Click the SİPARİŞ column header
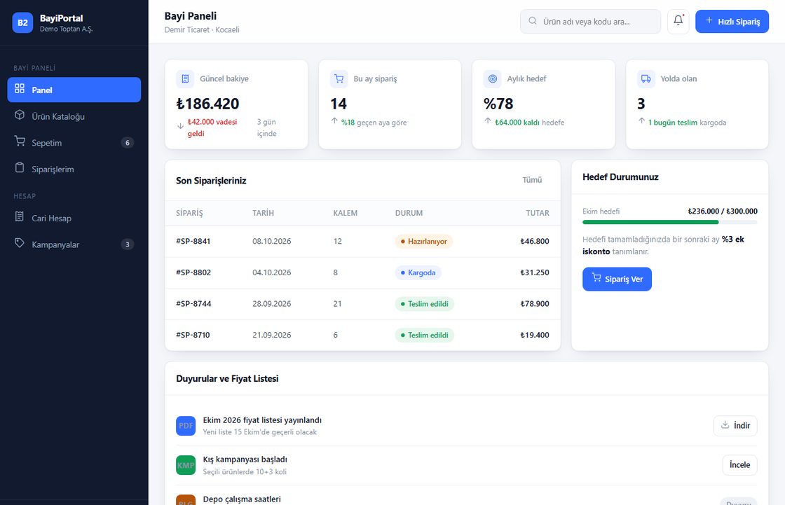 coord(189,213)
